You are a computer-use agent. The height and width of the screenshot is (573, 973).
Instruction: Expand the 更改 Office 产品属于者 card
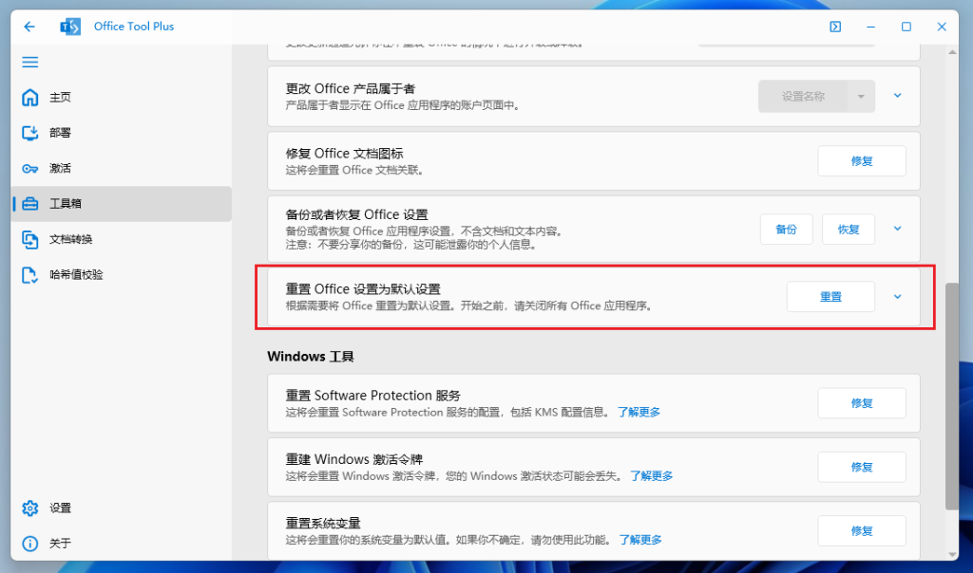click(x=897, y=96)
